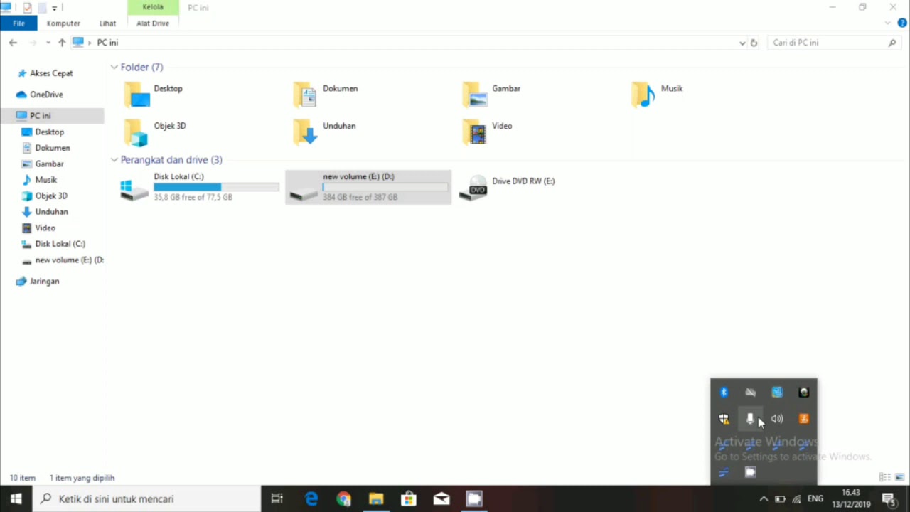Open the address bar history dropdown

point(742,43)
